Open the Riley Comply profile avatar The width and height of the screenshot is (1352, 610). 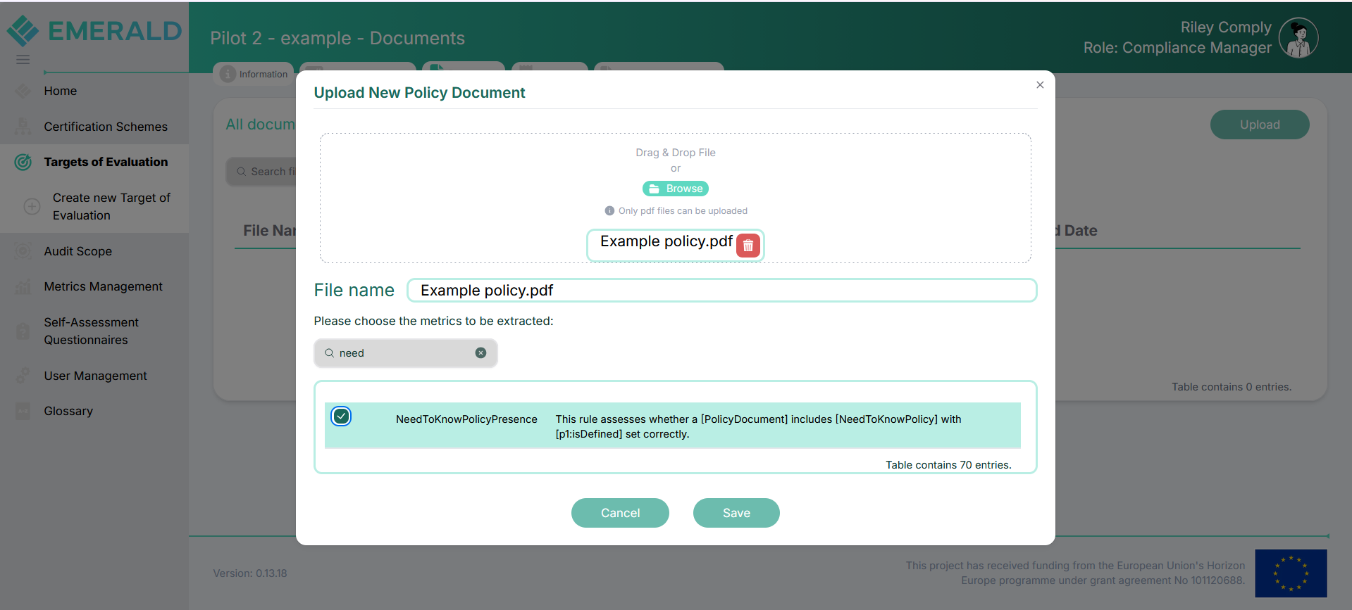pyautogui.click(x=1298, y=37)
